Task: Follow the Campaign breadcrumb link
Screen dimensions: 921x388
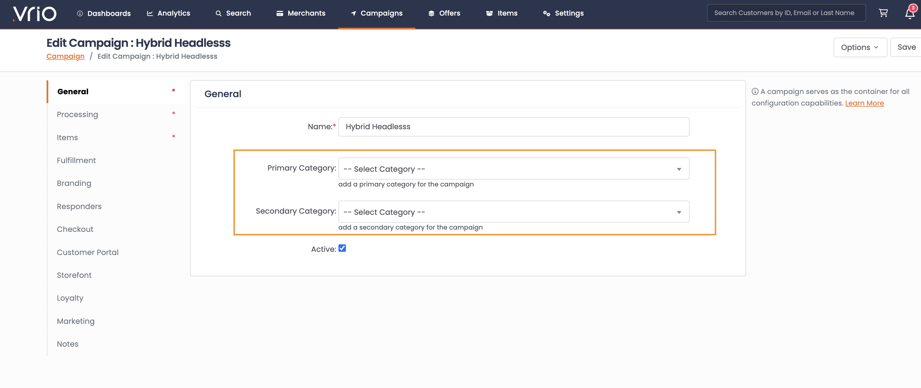Action: pos(65,56)
